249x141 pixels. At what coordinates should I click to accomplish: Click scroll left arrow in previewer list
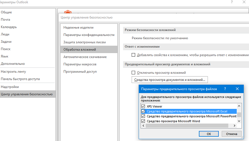pyautogui.click(x=143, y=126)
